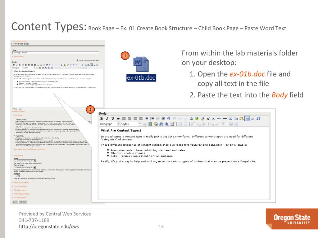The width and height of the screenshot is (318, 238).
Task: Click the Oregon State University logo
Action: (x=292, y=219)
